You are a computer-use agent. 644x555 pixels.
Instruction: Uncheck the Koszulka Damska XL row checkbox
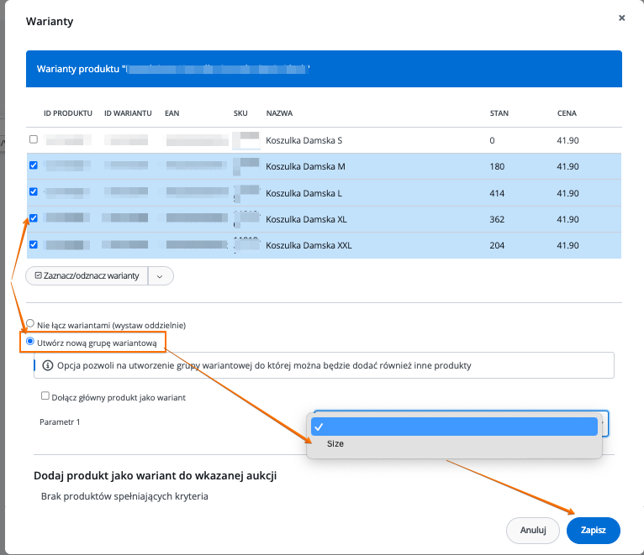click(34, 218)
